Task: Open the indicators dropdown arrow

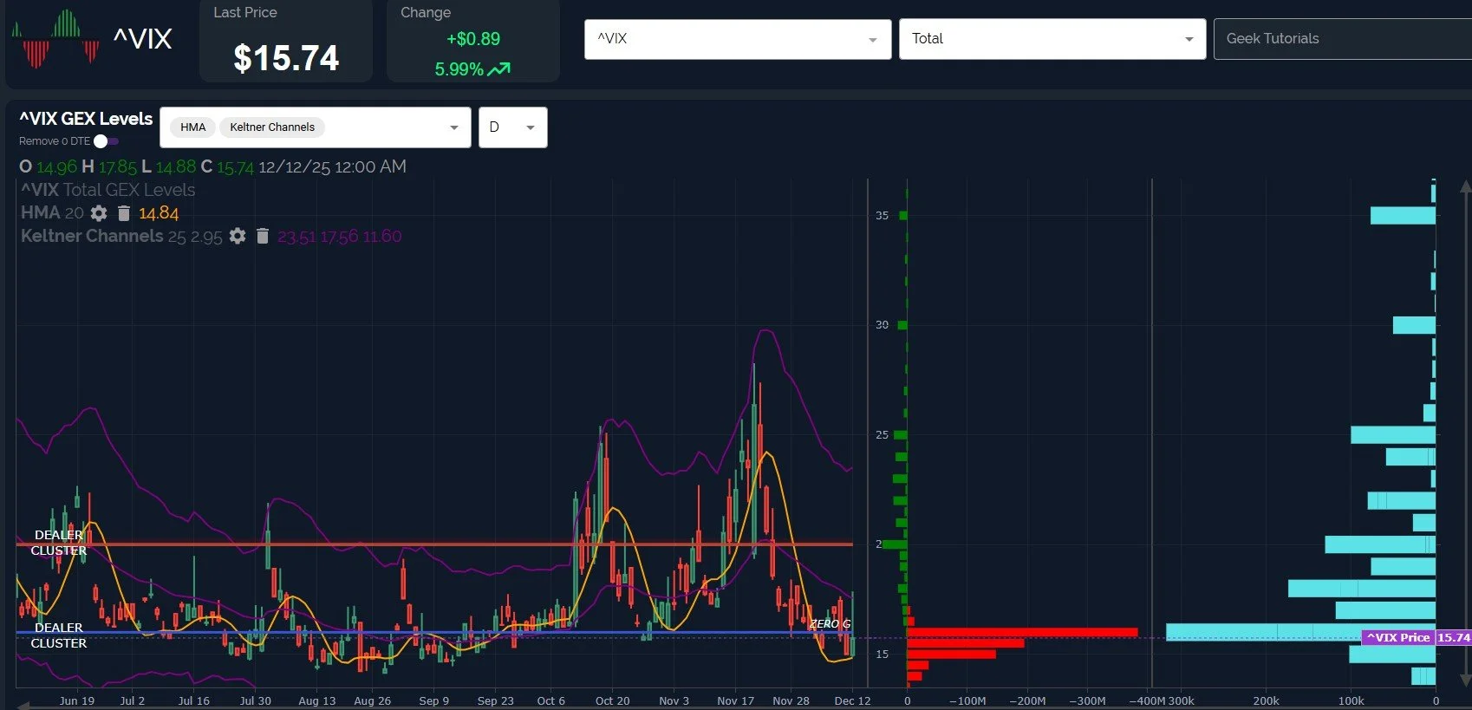Action: (453, 127)
